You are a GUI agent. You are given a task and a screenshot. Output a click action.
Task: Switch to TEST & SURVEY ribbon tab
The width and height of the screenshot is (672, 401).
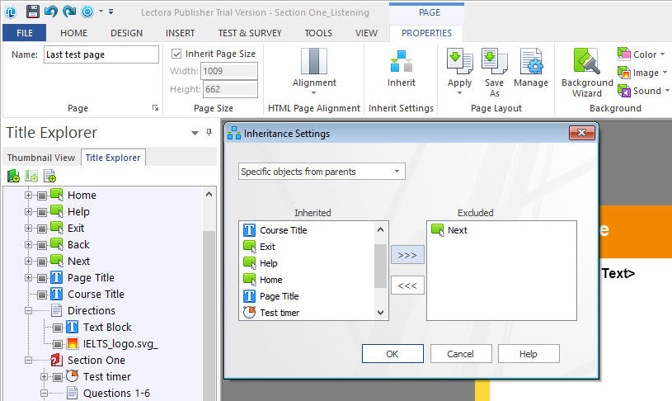tap(250, 33)
